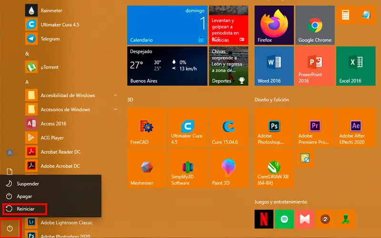This screenshot has width=381, height=238.
Task: Launch ACG Player
Action: point(72,138)
